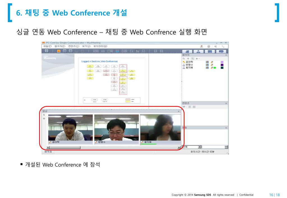
Task: Click the next page arrow in toolbar
Action: tap(161, 51)
